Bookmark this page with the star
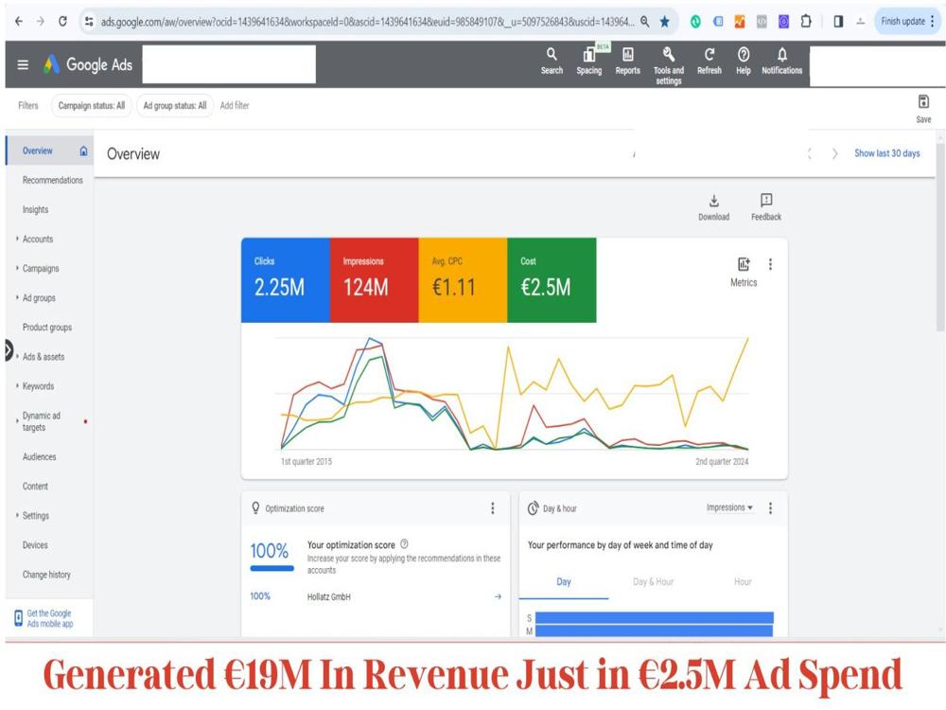 point(664,22)
